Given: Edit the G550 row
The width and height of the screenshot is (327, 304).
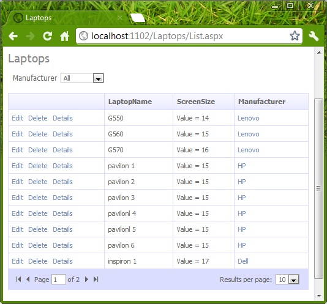Looking at the screenshot, I should (17, 118).
